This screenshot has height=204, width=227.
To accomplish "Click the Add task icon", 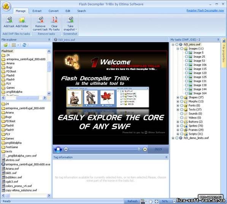I will pos(10,20).
